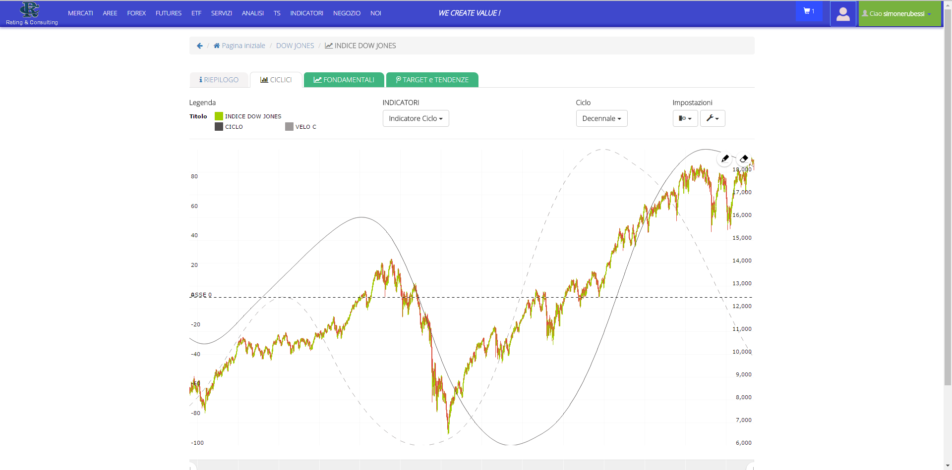Click the eraser tool on chart
This screenshot has height=470, width=952.
744,158
